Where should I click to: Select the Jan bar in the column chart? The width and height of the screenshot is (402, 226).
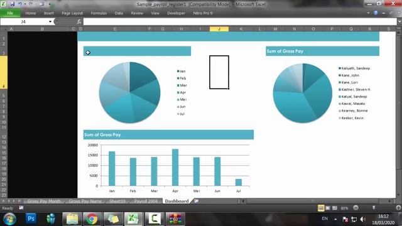[x=112, y=168]
